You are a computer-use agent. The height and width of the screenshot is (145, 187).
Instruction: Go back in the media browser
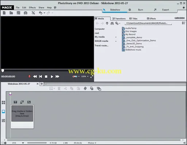pyautogui.click(x=97, y=23)
